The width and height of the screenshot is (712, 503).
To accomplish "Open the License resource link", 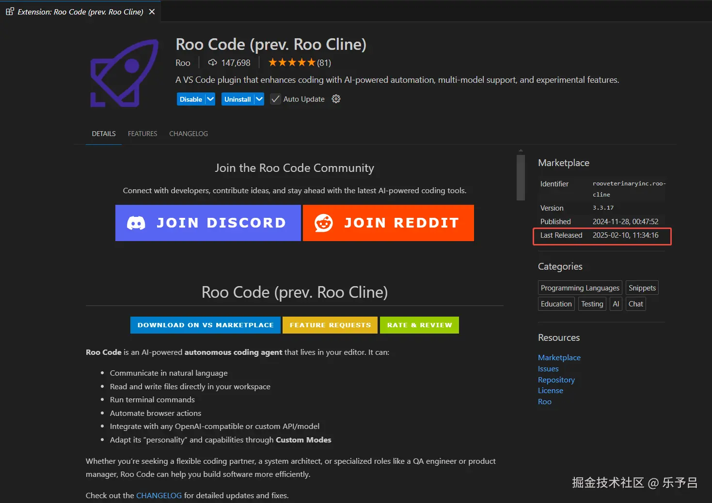I will tap(551, 390).
